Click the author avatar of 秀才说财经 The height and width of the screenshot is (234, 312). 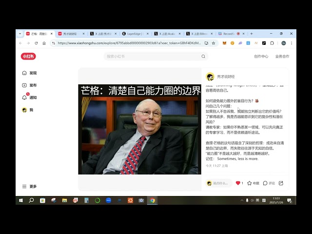210,77
